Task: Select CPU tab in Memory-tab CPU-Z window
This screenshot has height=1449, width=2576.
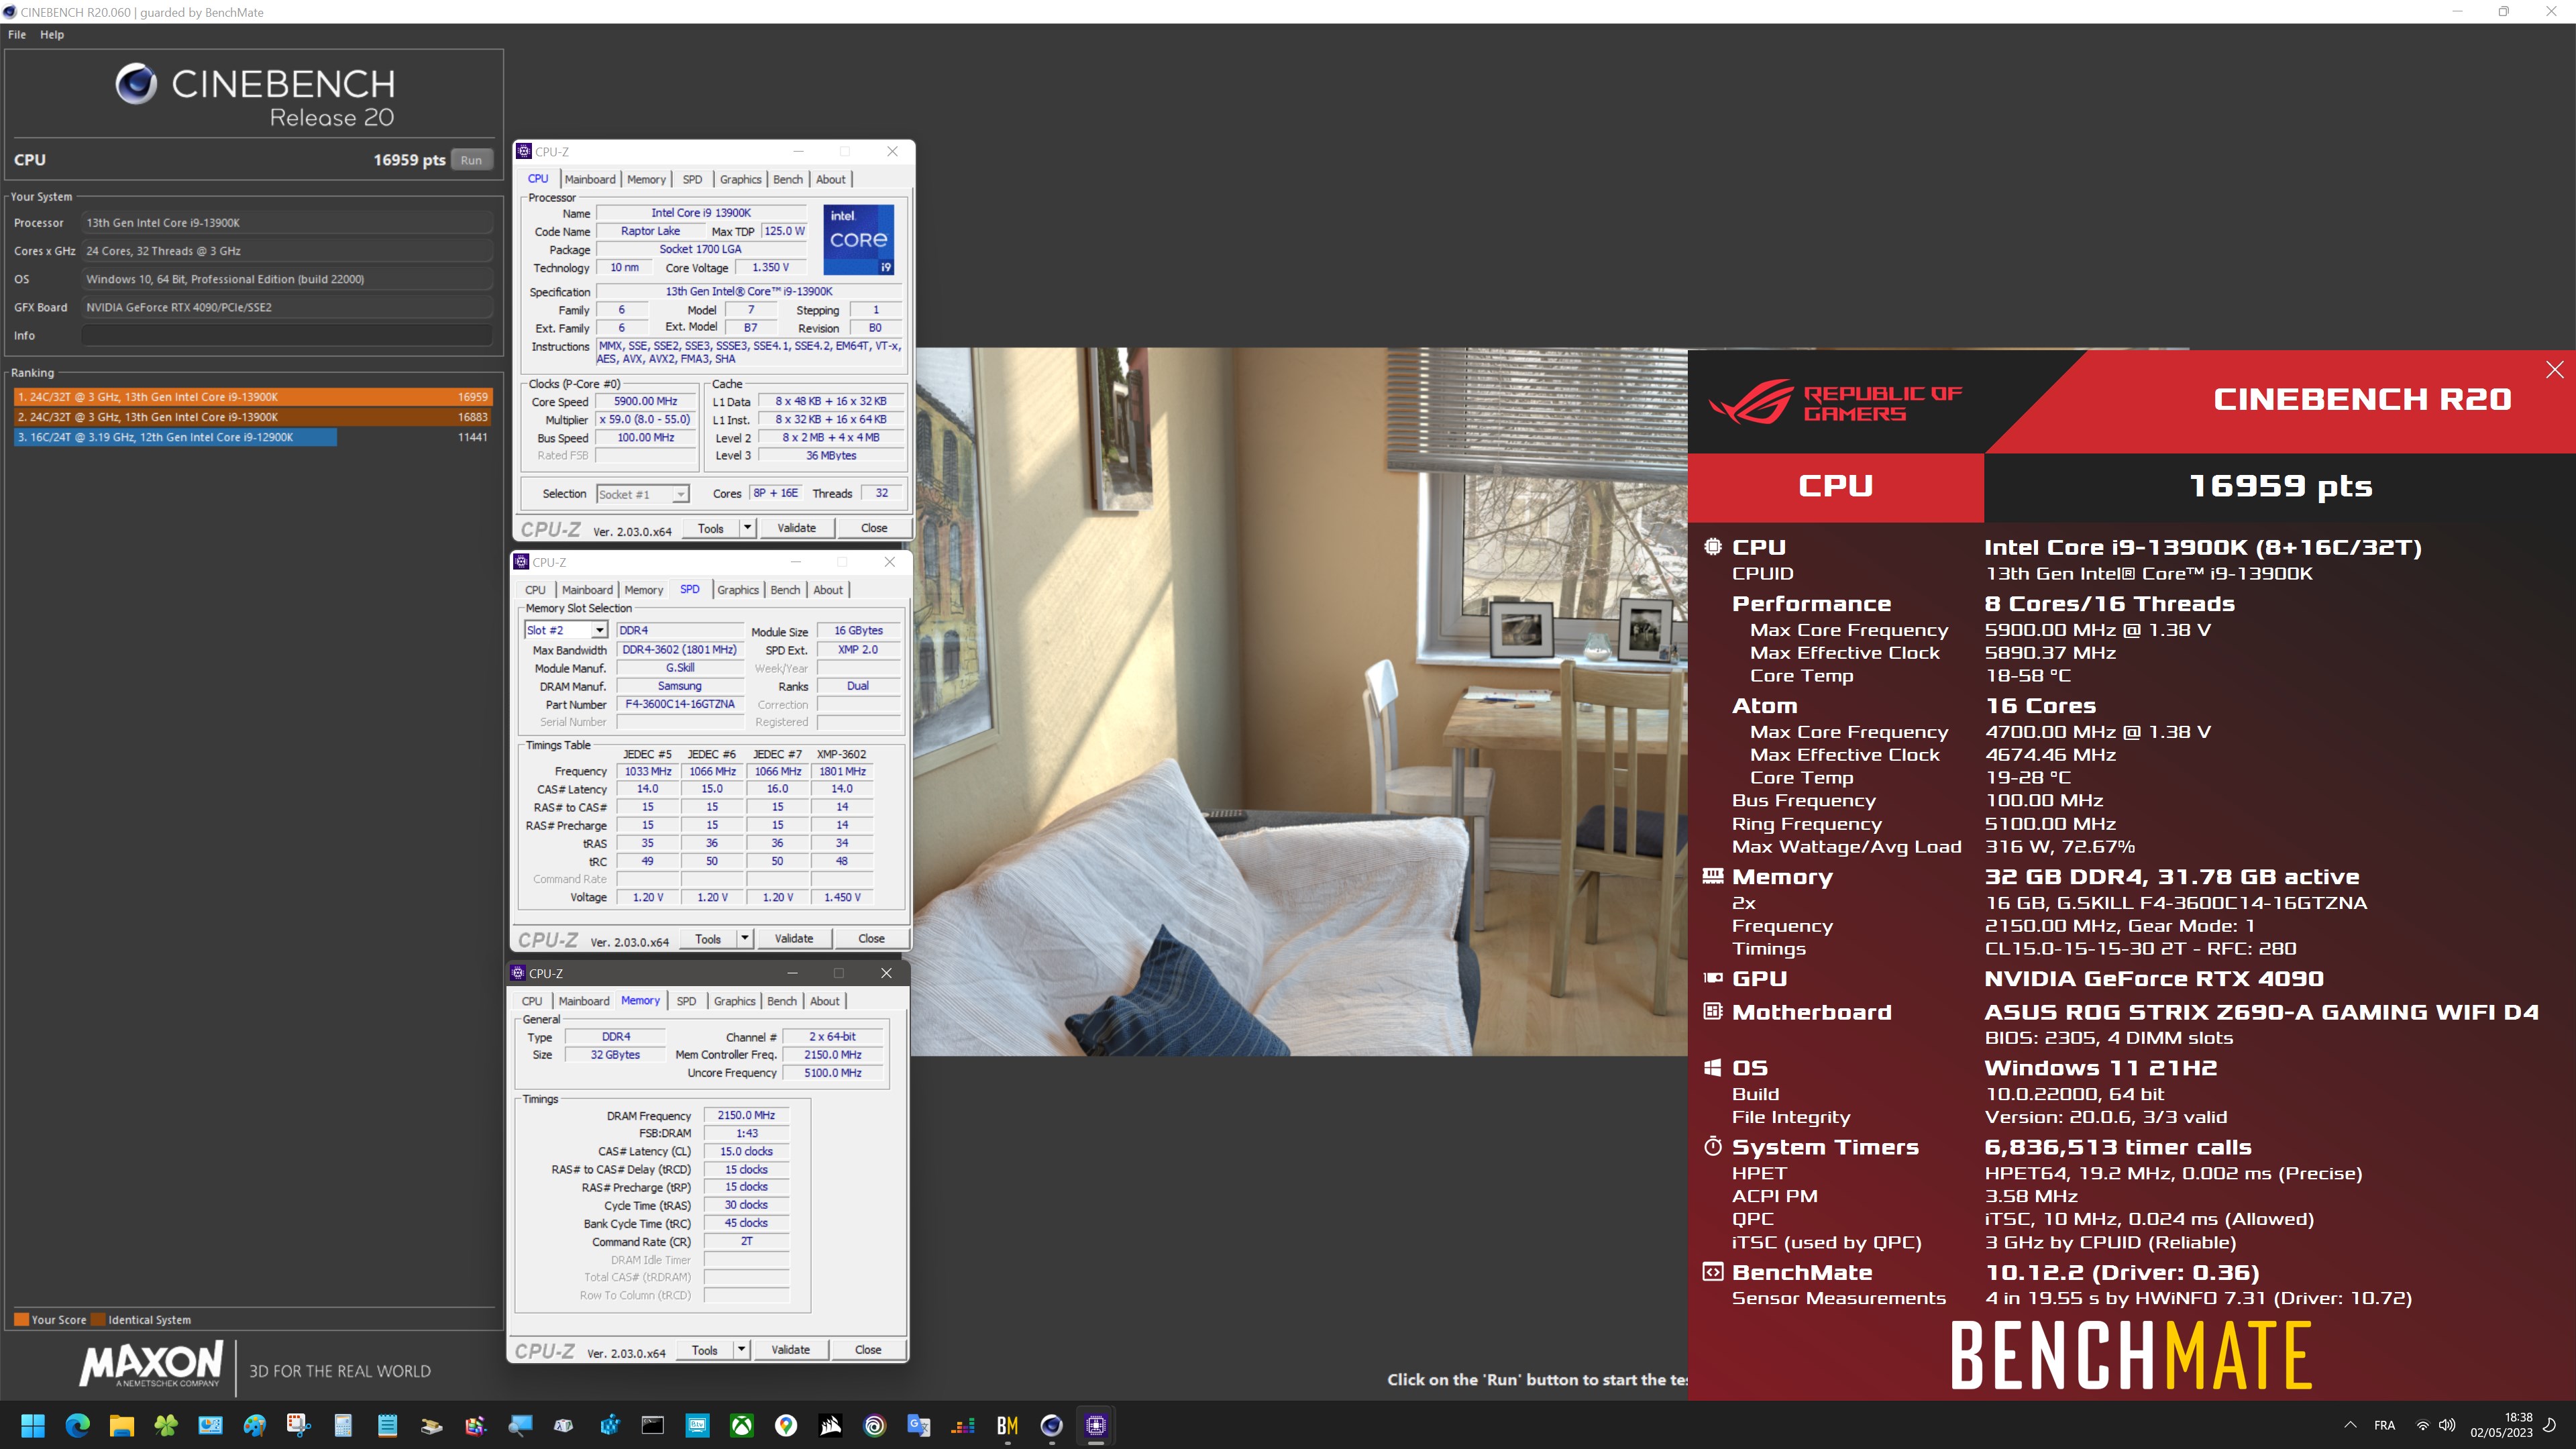Action: tap(532, 1001)
